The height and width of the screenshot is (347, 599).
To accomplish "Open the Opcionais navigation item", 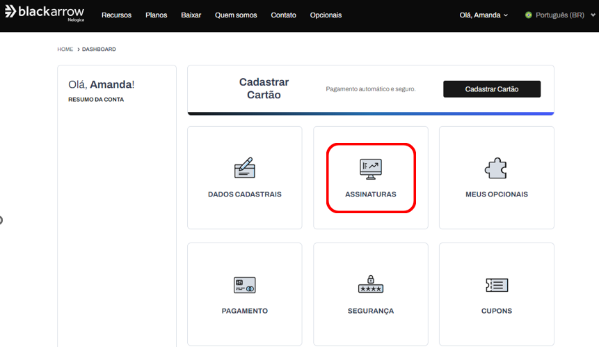I will (326, 15).
